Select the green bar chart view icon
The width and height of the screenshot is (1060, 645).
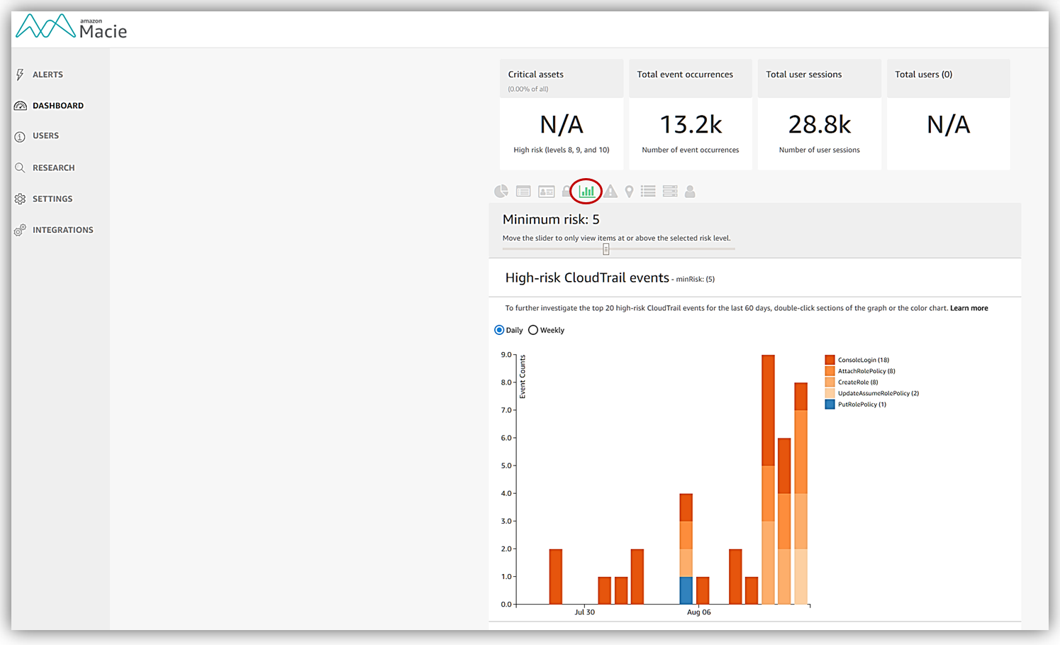click(587, 191)
